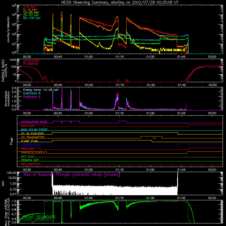
Task: Click the 00:45 tick under particle rates plot
Action: pyautogui.click(x=58, y=85)
